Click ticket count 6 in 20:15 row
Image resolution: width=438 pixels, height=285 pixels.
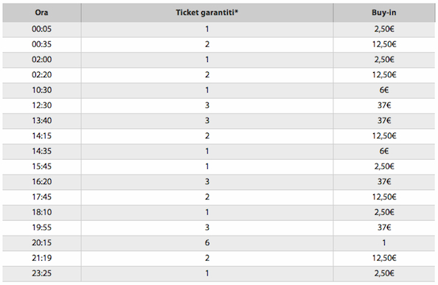click(207, 243)
